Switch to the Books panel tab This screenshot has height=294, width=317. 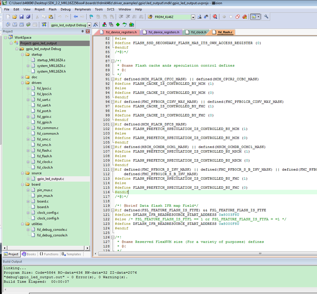29,254
